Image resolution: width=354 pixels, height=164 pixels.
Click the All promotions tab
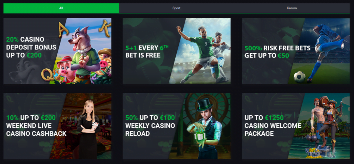click(61, 8)
